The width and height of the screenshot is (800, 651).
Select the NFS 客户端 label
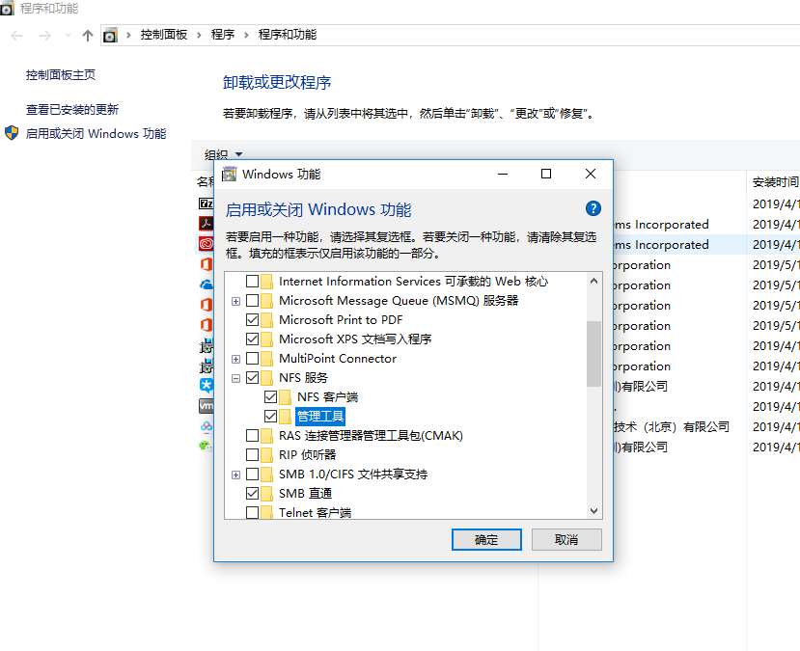coord(327,396)
